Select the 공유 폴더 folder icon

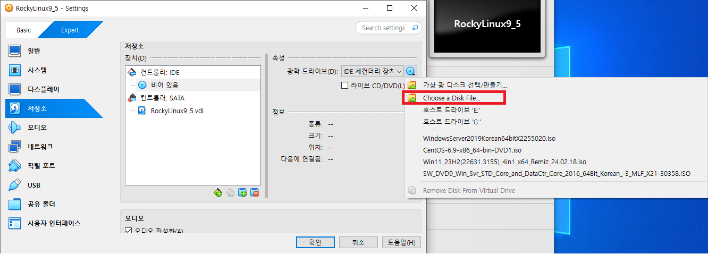point(15,204)
